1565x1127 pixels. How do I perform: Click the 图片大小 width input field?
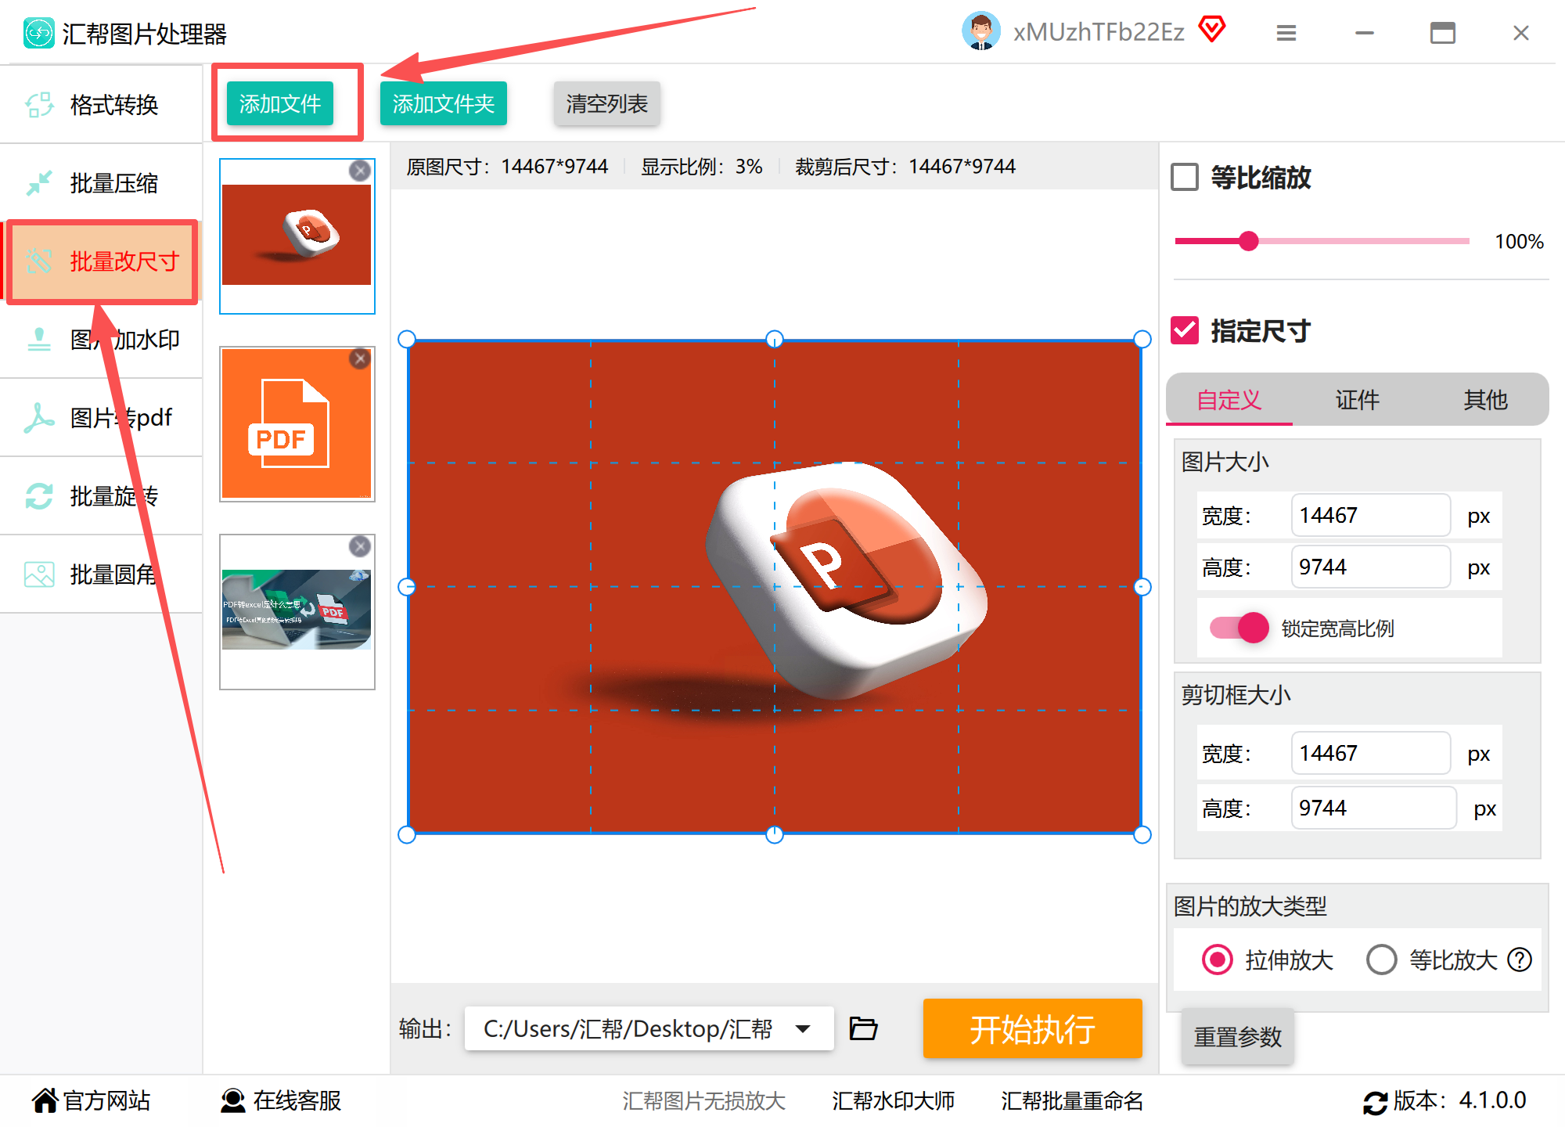pos(1369,515)
